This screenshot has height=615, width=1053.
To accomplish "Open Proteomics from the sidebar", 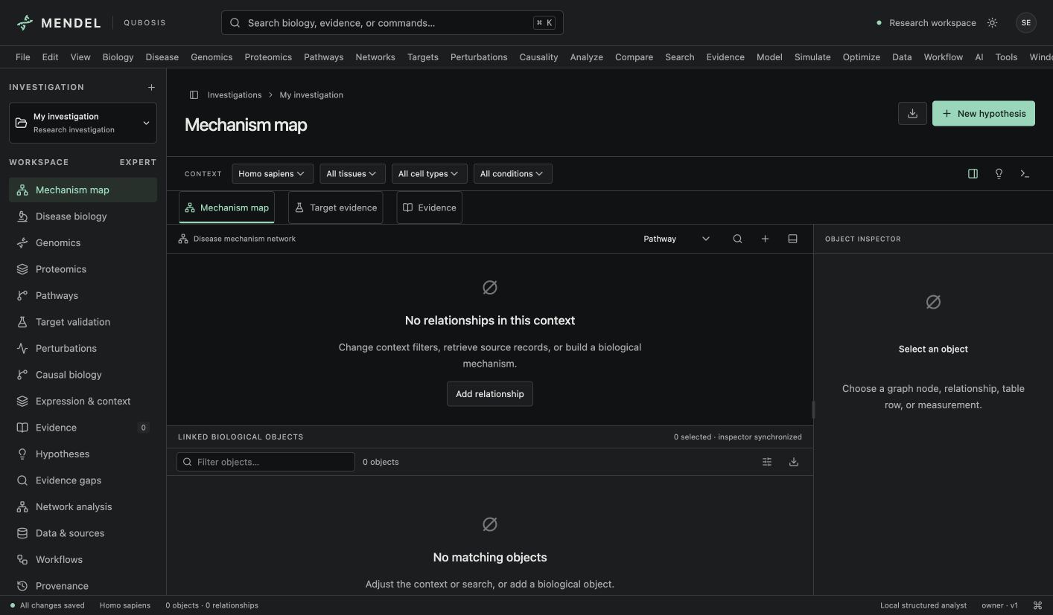I will click(x=83, y=269).
